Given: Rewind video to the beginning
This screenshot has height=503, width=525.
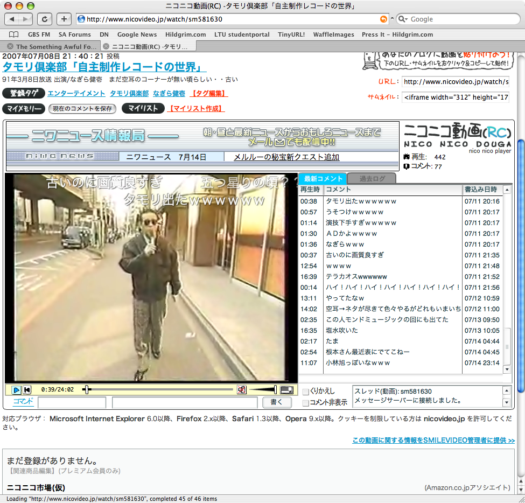Looking at the screenshot, I should coord(27,390).
